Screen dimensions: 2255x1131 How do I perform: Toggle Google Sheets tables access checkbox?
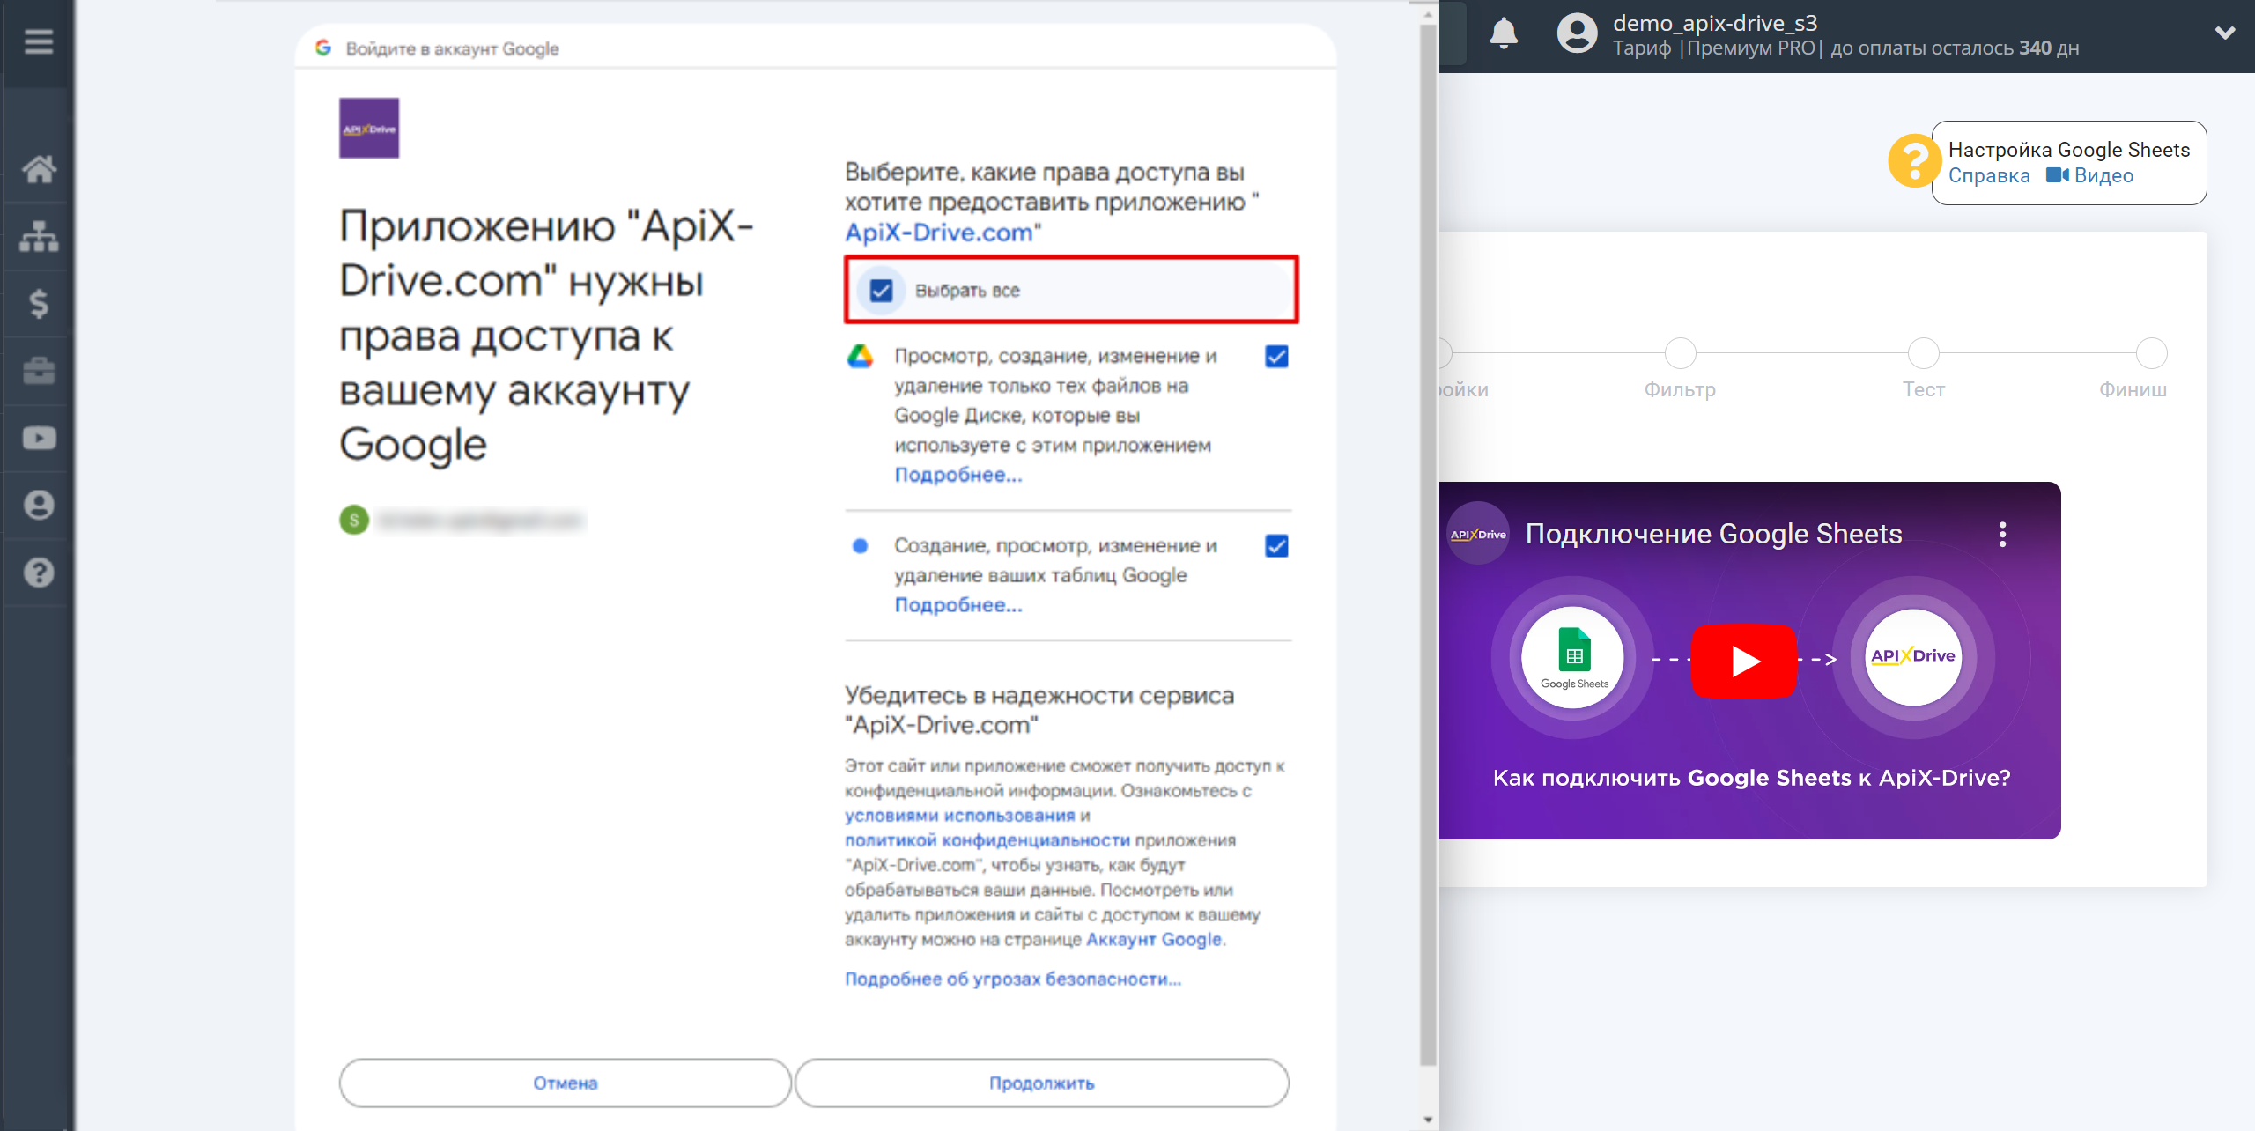(1276, 546)
